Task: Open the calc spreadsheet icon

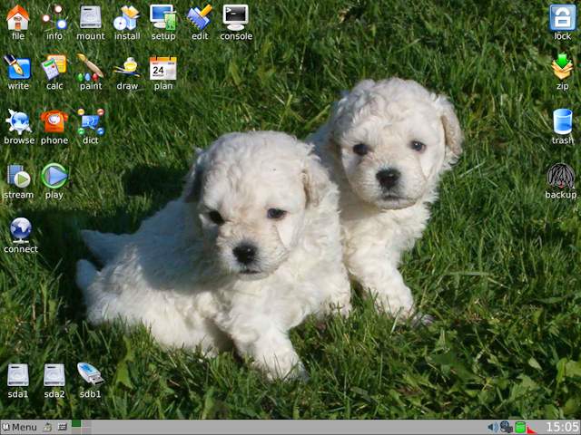Action: [54, 68]
